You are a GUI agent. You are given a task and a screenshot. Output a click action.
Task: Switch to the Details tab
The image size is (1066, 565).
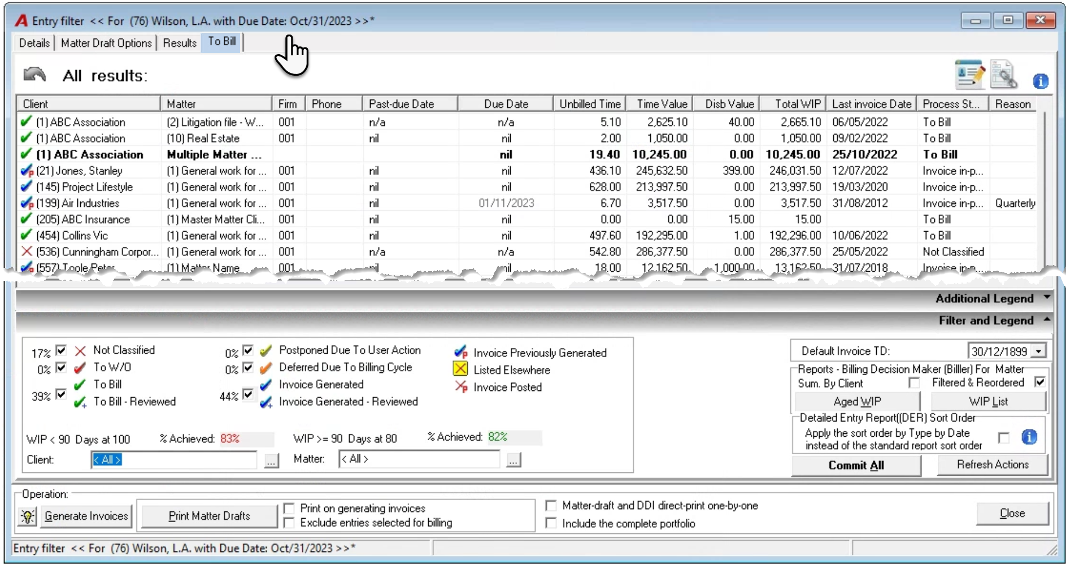(34, 43)
